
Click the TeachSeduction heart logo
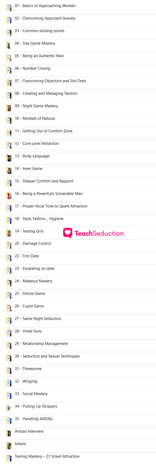coord(68,233)
